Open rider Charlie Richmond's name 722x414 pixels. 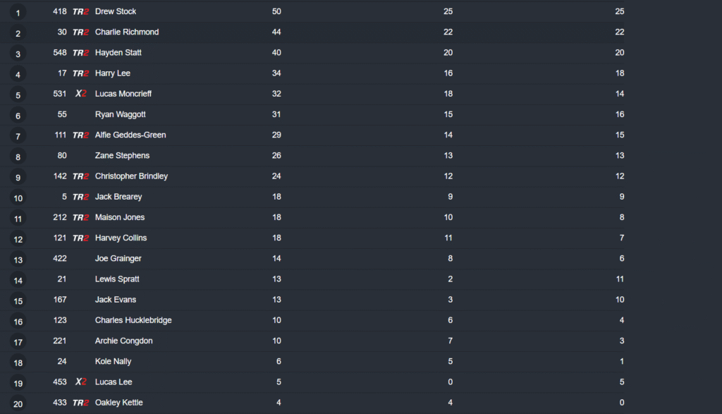[127, 32]
